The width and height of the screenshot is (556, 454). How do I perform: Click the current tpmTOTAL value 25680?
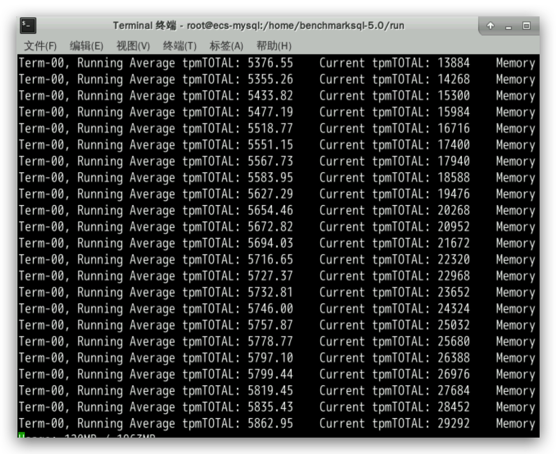pos(453,342)
